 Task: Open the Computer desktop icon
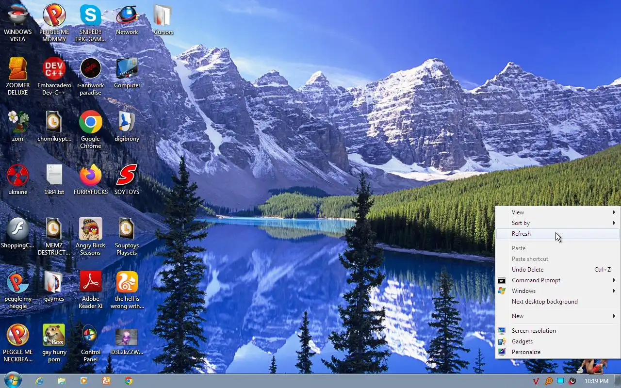127,73
